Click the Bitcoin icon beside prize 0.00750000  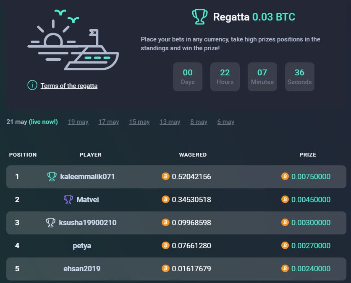pos(285,176)
